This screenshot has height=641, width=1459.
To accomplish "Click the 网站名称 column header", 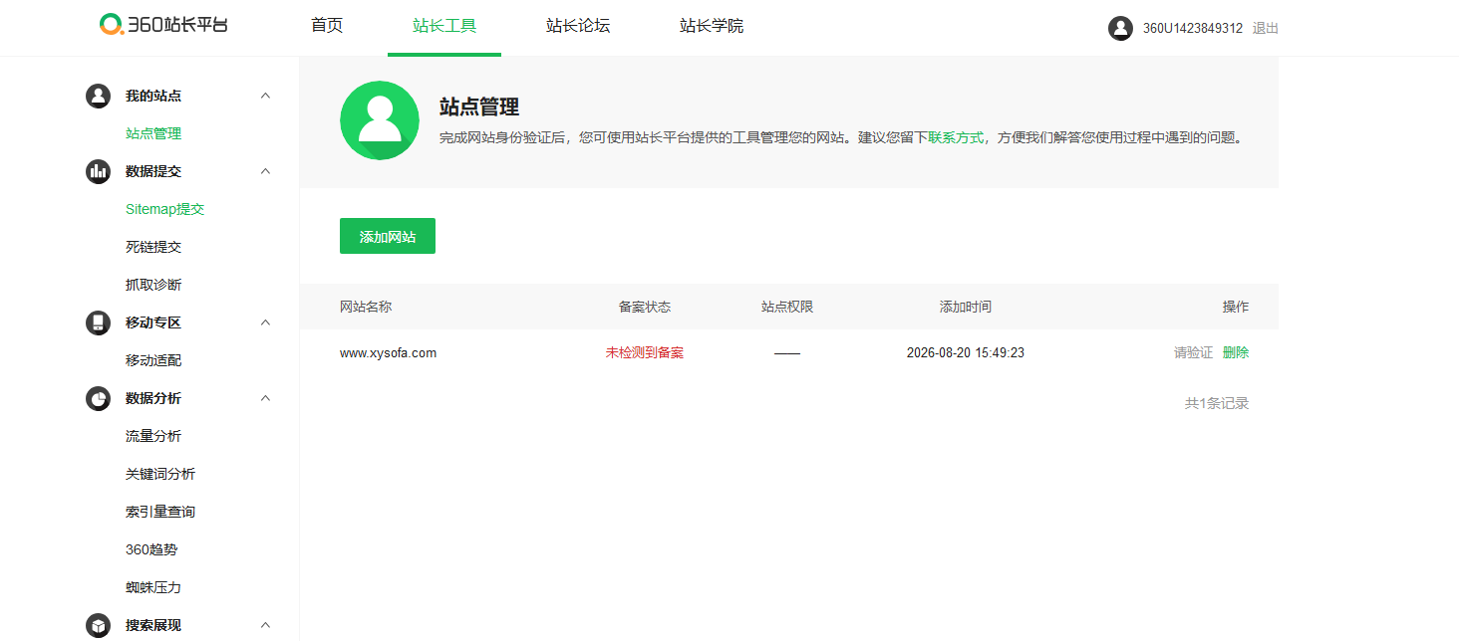I will click(366, 307).
